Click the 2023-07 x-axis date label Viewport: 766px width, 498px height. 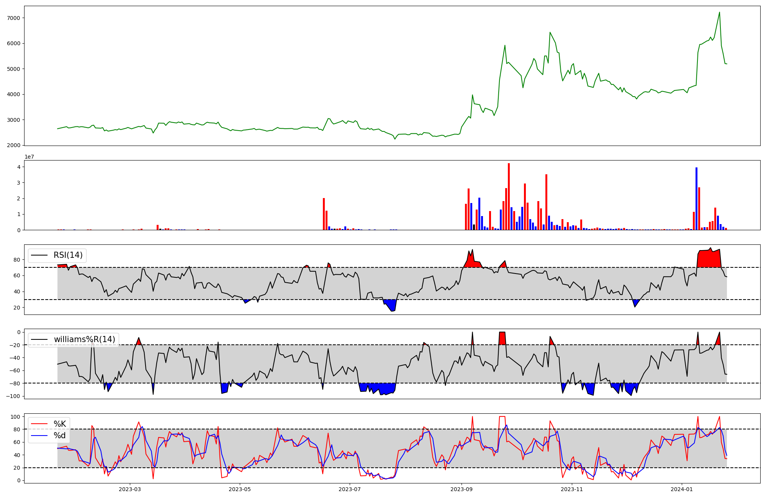click(350, 489)
